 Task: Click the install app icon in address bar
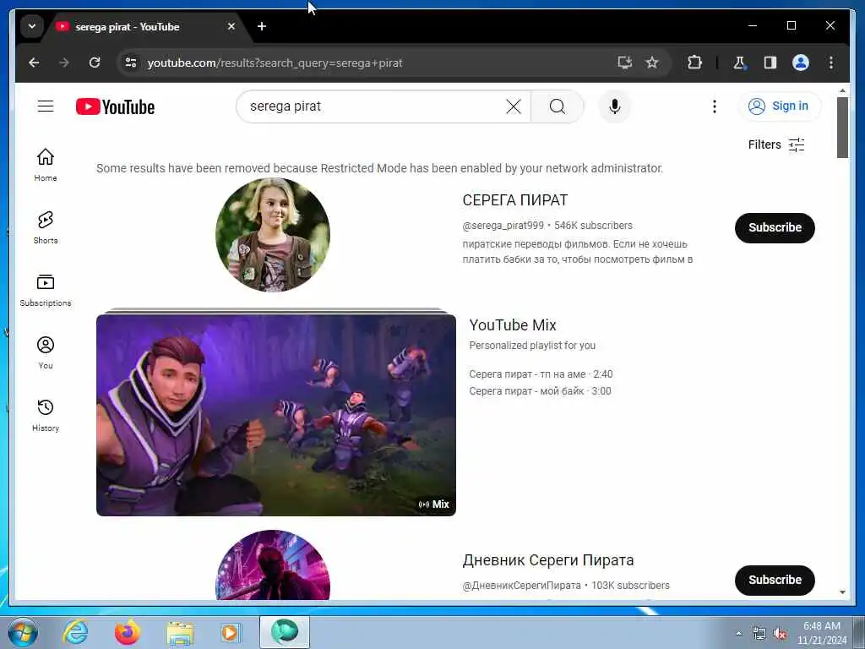624,63
